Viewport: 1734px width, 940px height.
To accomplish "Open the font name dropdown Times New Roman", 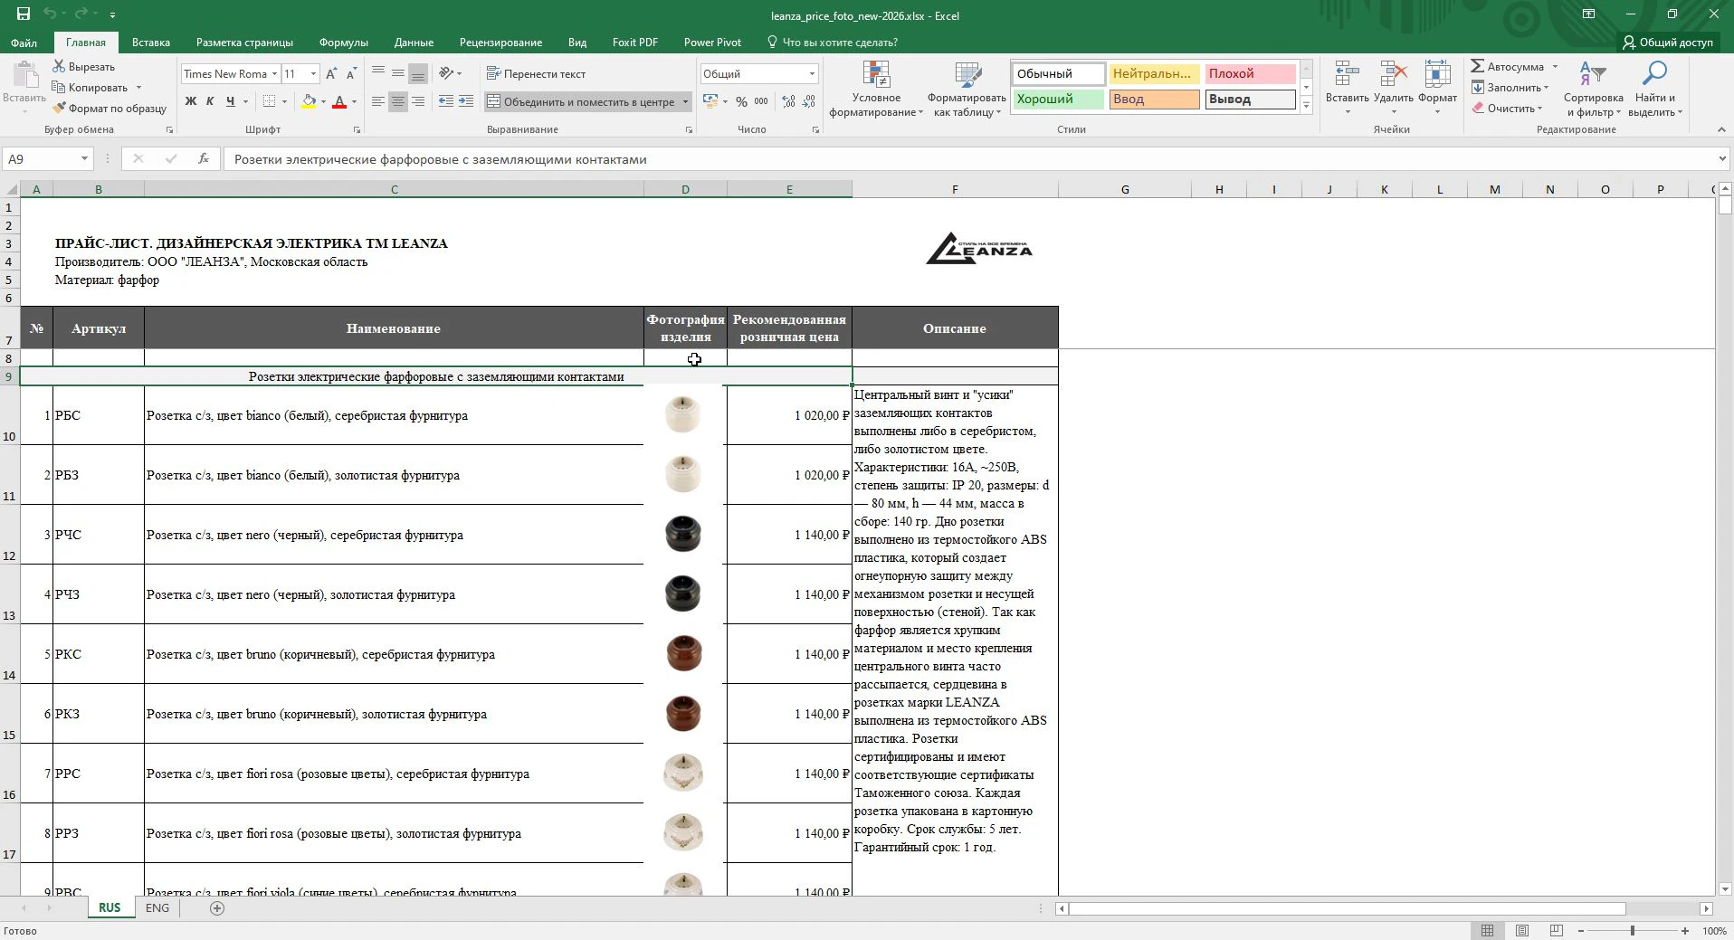I will pos(274,74).
